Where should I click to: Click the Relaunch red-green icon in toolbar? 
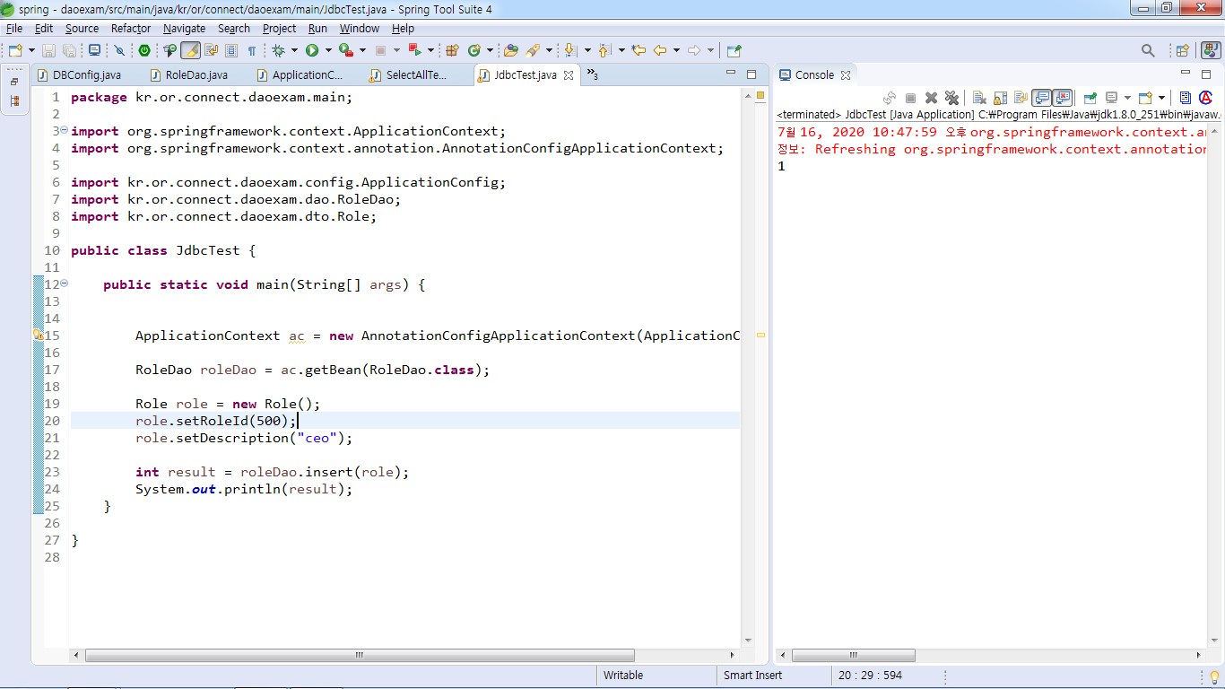point(415,50)
